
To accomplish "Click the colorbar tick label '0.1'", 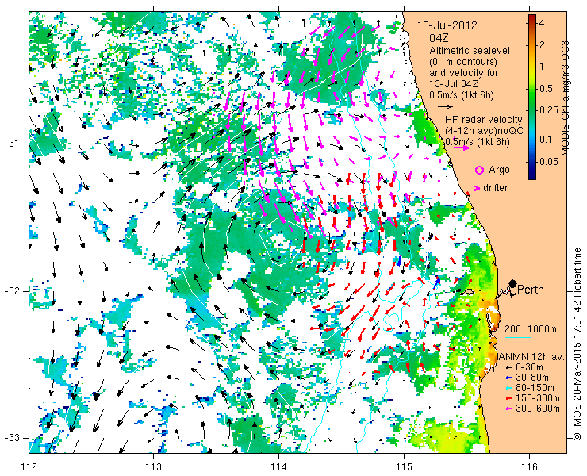I will [547, 140].
